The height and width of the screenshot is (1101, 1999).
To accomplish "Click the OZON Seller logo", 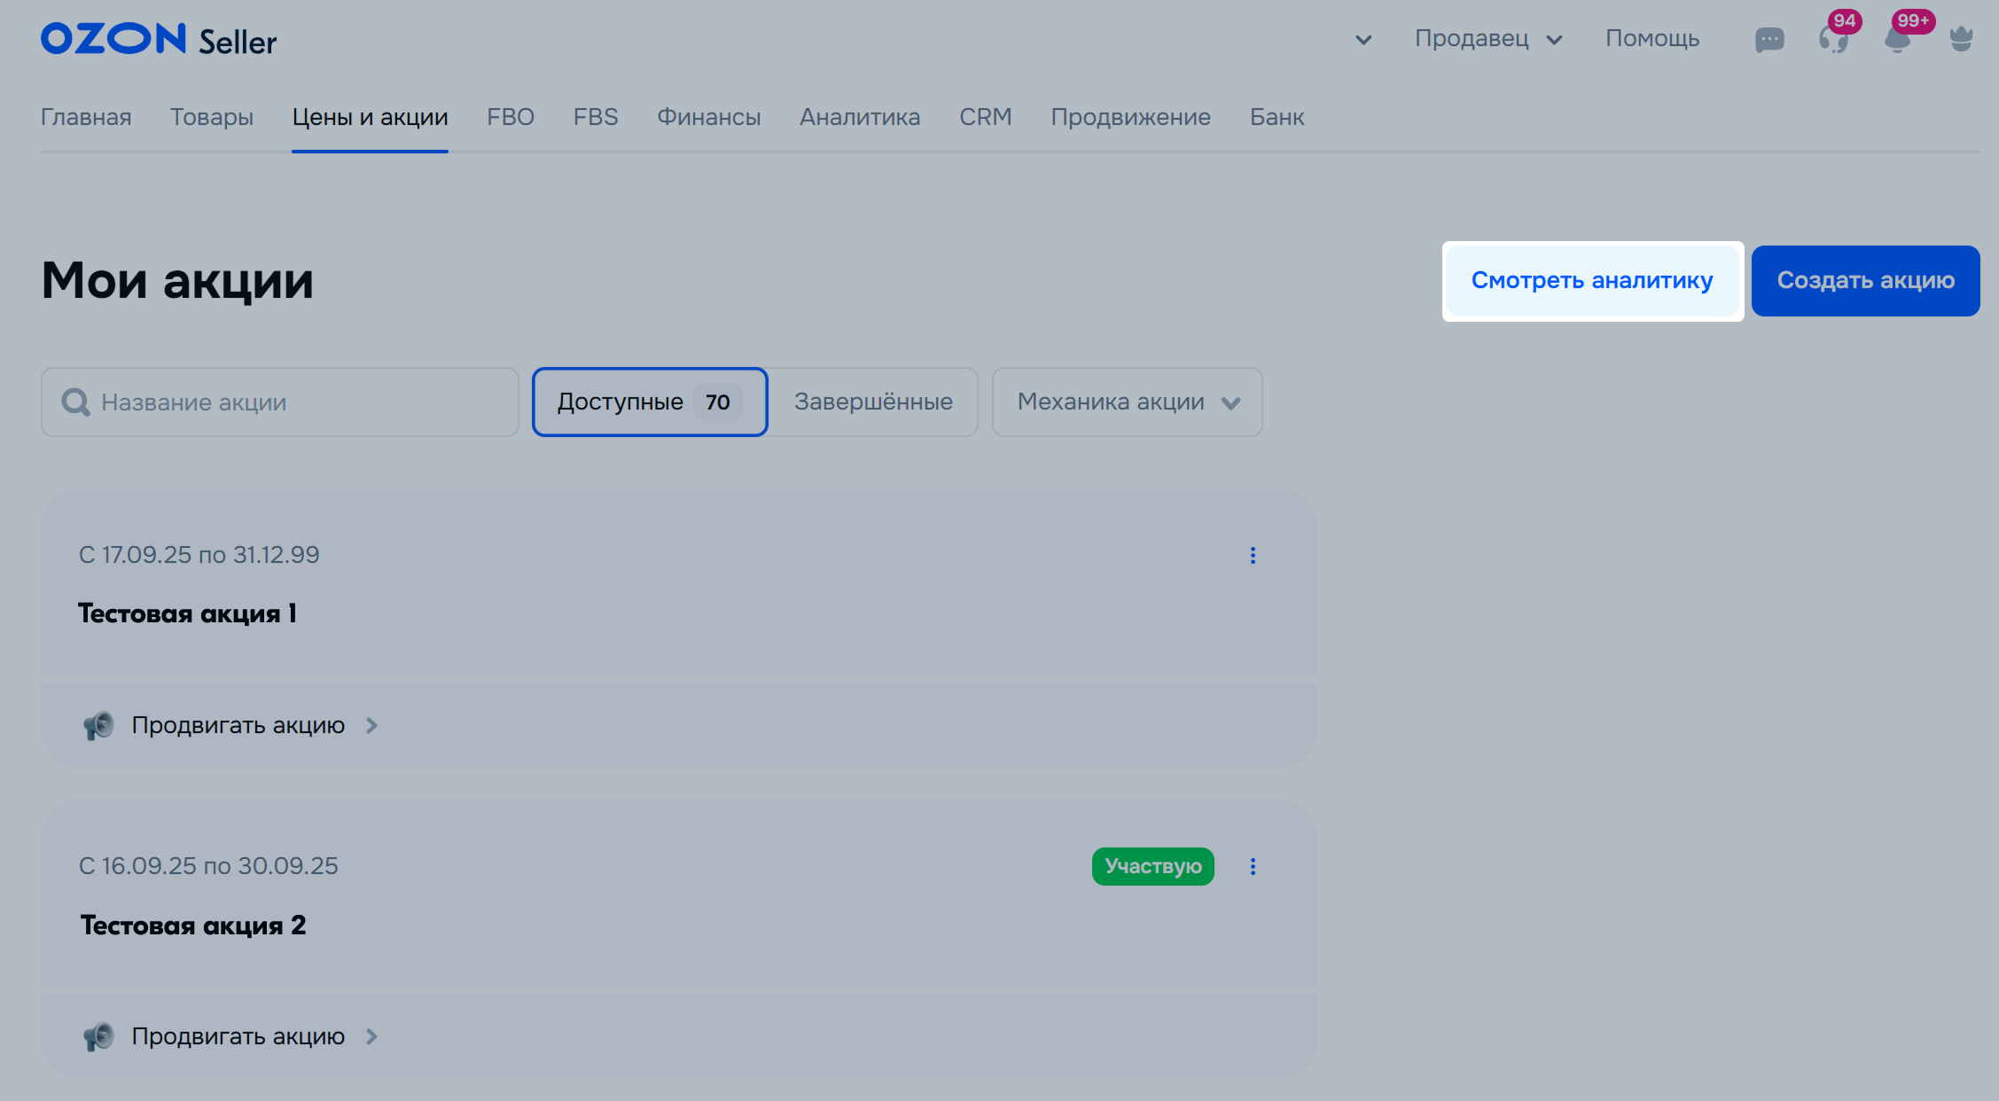I will coord(159,40).
